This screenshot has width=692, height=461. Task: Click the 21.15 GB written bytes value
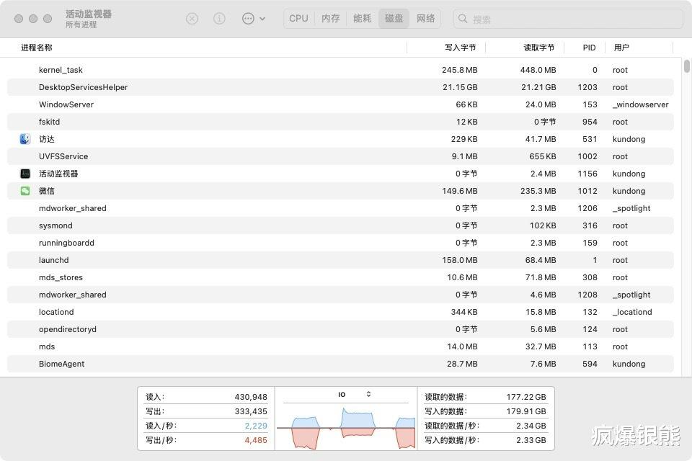point(460,87)
